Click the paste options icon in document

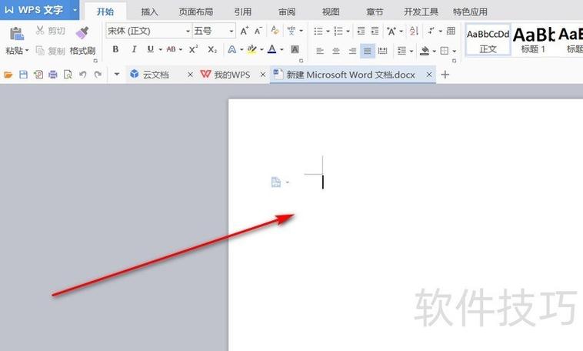[276, 182]
